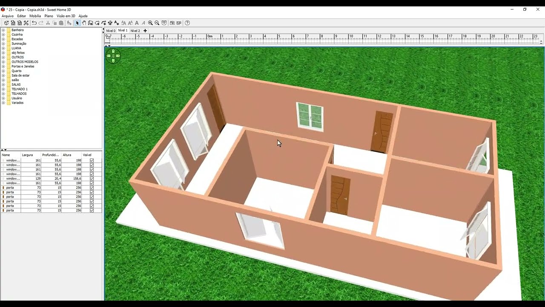Click the Cut scissors icon
Viewport: 545px width, 307px height.
48,23
